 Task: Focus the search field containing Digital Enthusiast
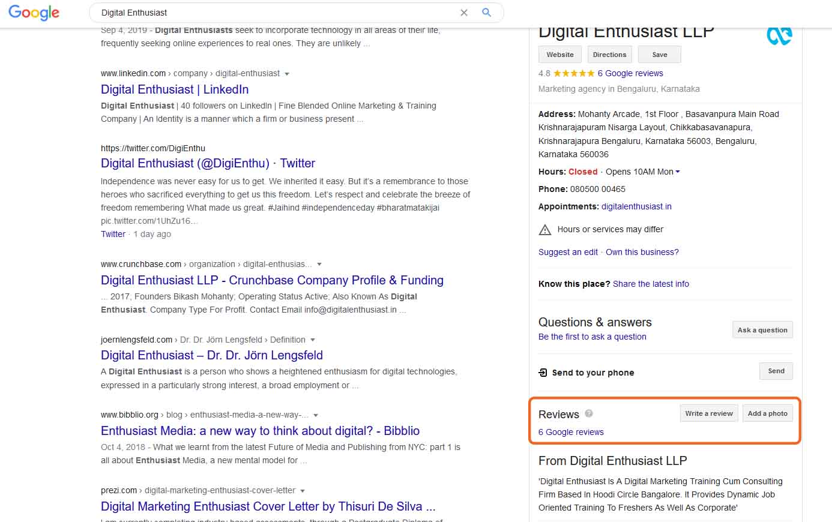click(x=276, y=13)
